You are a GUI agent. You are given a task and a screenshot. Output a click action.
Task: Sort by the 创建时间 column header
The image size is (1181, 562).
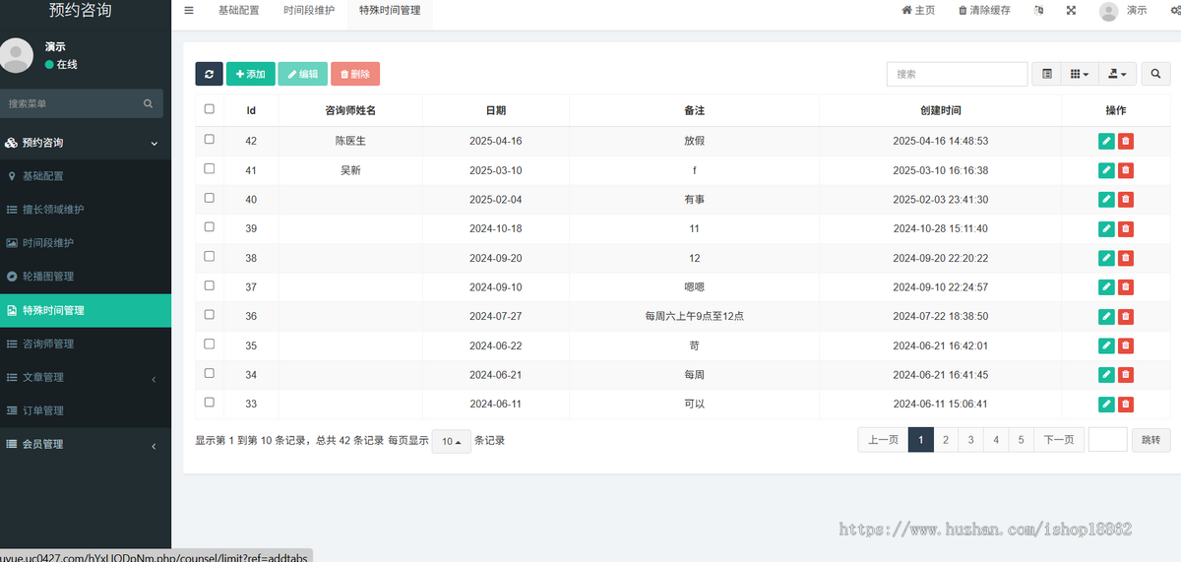941,110
